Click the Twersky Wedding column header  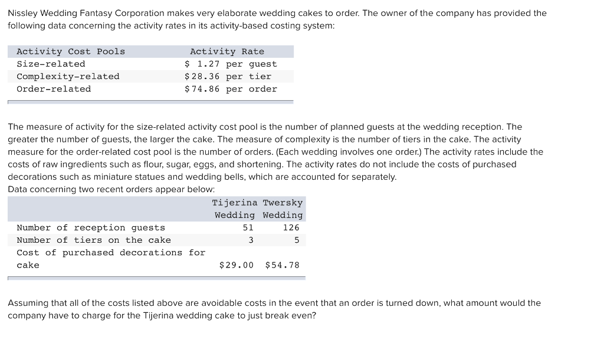tap(283, 209)
